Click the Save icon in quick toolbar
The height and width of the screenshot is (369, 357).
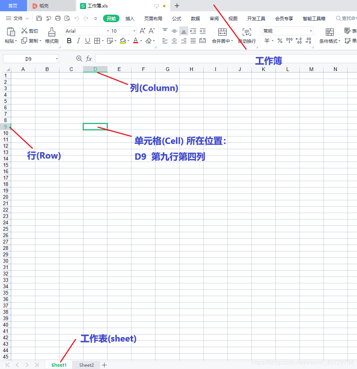coord(39,18)
